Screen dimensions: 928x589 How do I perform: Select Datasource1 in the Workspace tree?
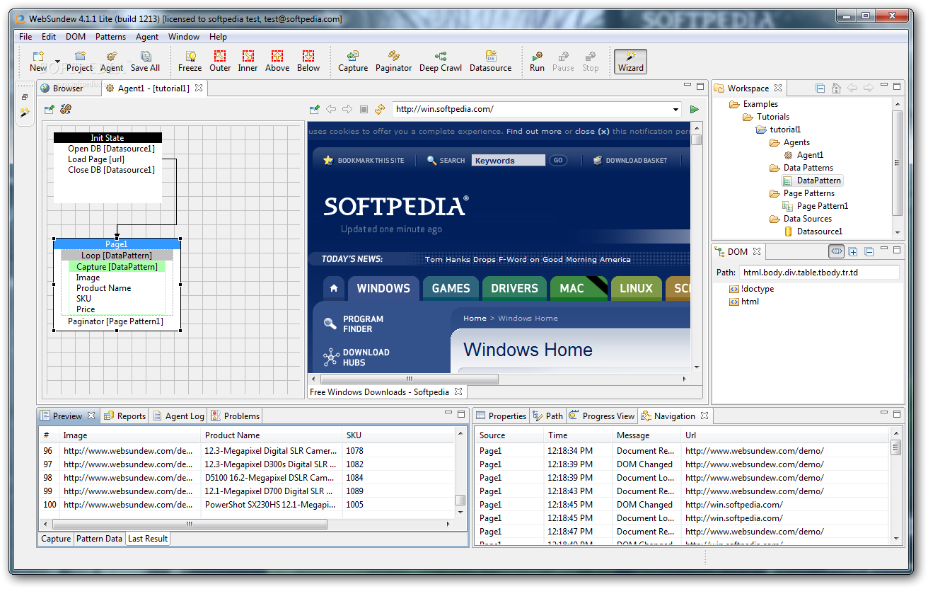click(x=819, y=231)
